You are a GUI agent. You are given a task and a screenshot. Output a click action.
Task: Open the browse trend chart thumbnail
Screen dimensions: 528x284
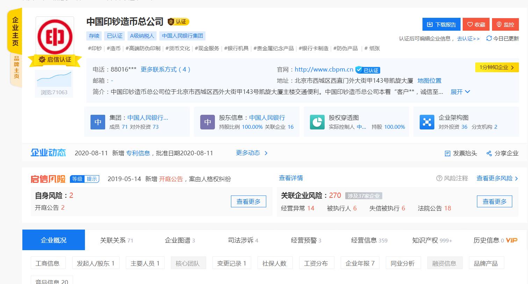coord(54,79)
